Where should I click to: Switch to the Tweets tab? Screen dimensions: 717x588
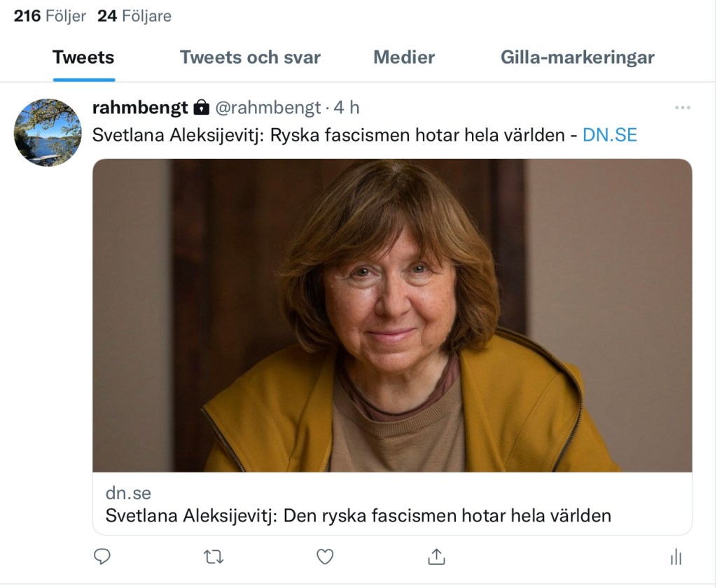[x=83, y=57]
